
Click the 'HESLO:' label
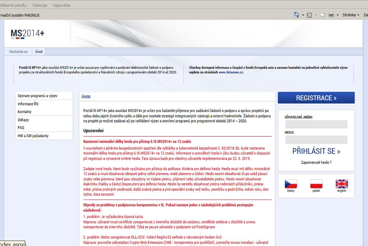pyautogui.click(x=289, y=133)
